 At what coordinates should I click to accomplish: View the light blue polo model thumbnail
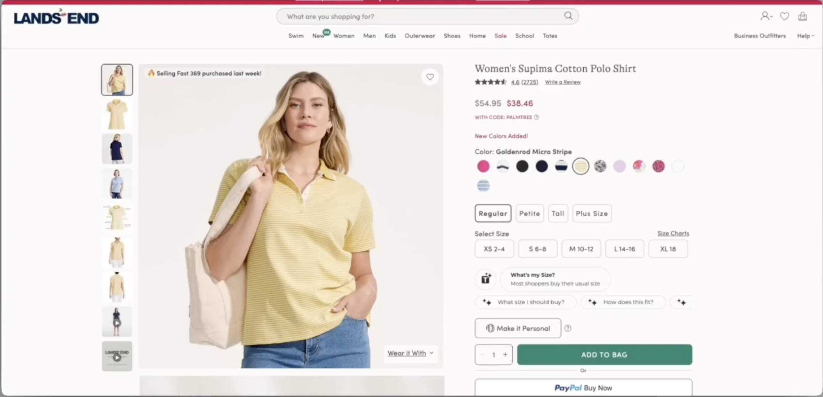click(x=117, y=184)
